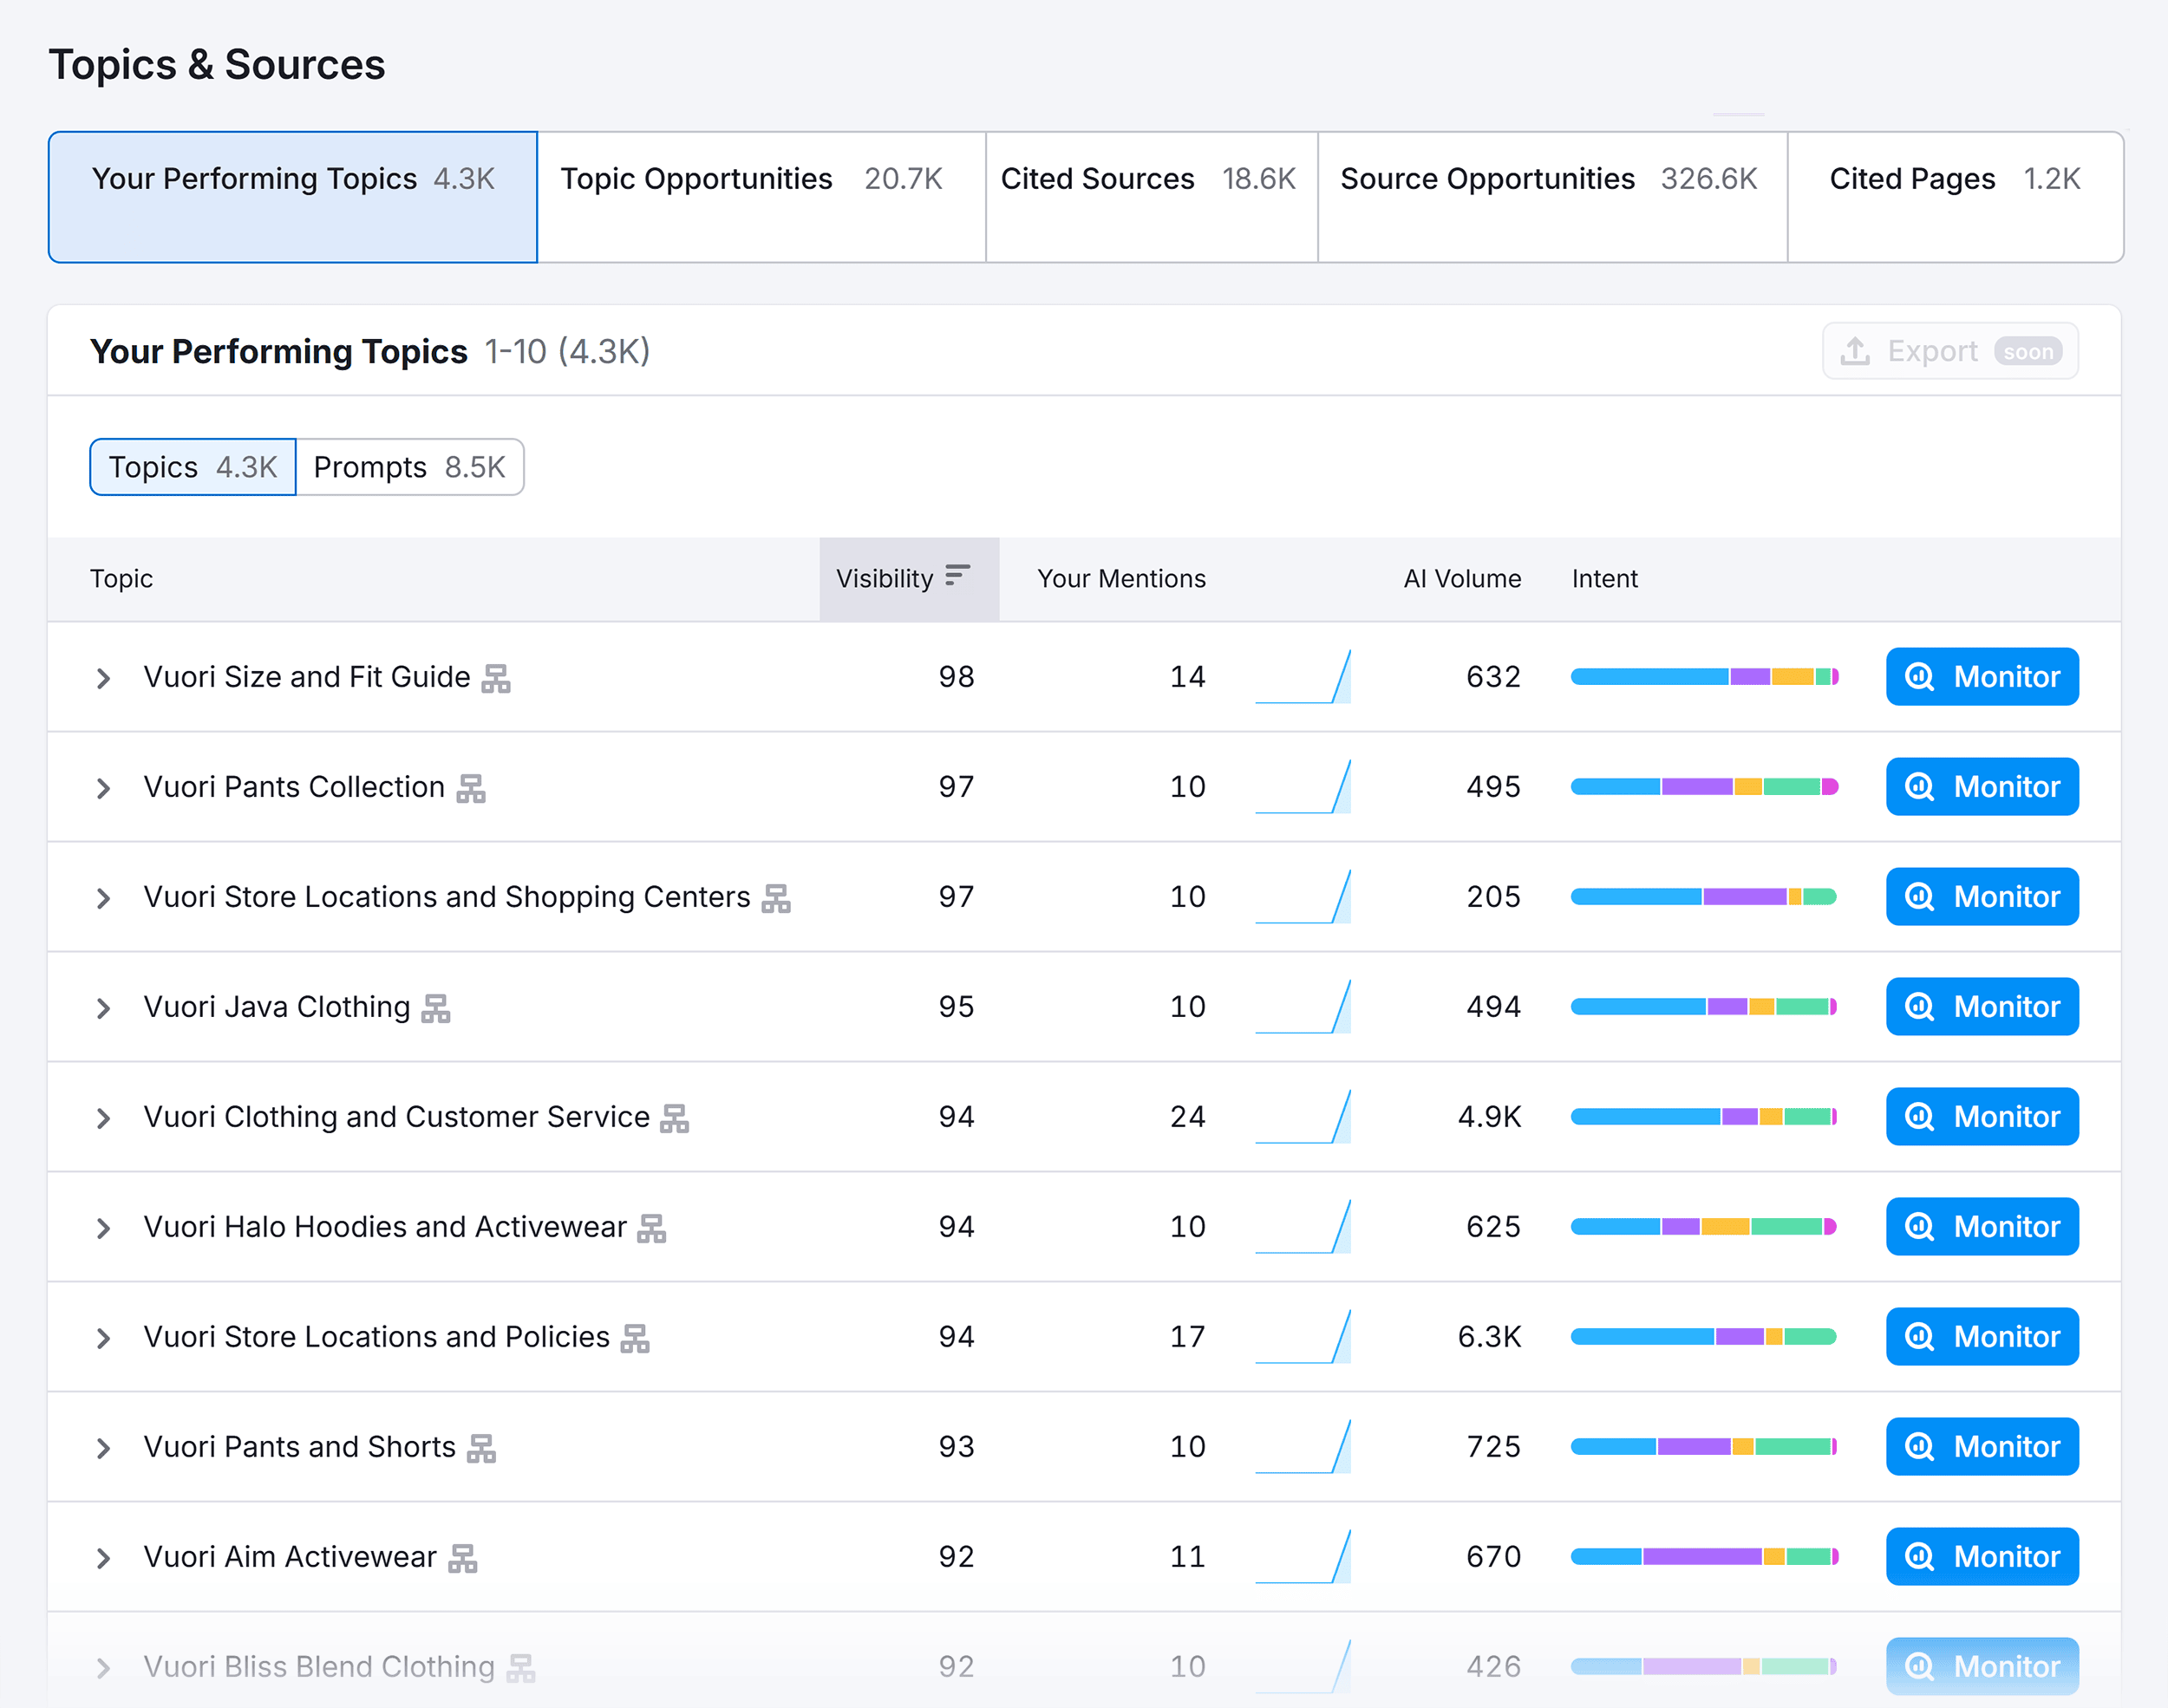
Task: Expand the Vuori Store Locations and Policies row
Action: (x=104, y=1338)
